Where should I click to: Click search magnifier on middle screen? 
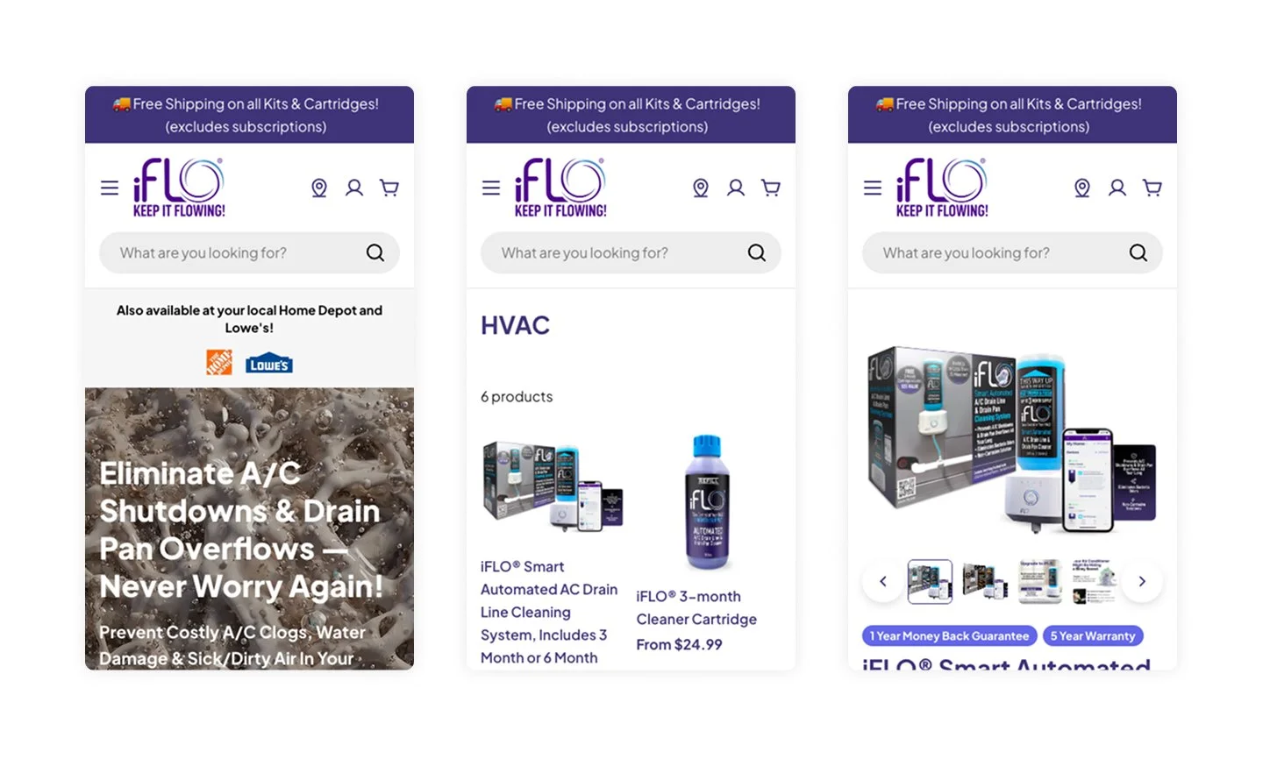click(x=757, y=252)
